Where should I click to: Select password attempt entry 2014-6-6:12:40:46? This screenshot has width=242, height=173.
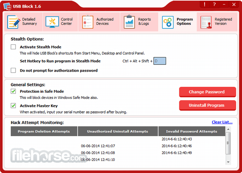click(177, 146)
